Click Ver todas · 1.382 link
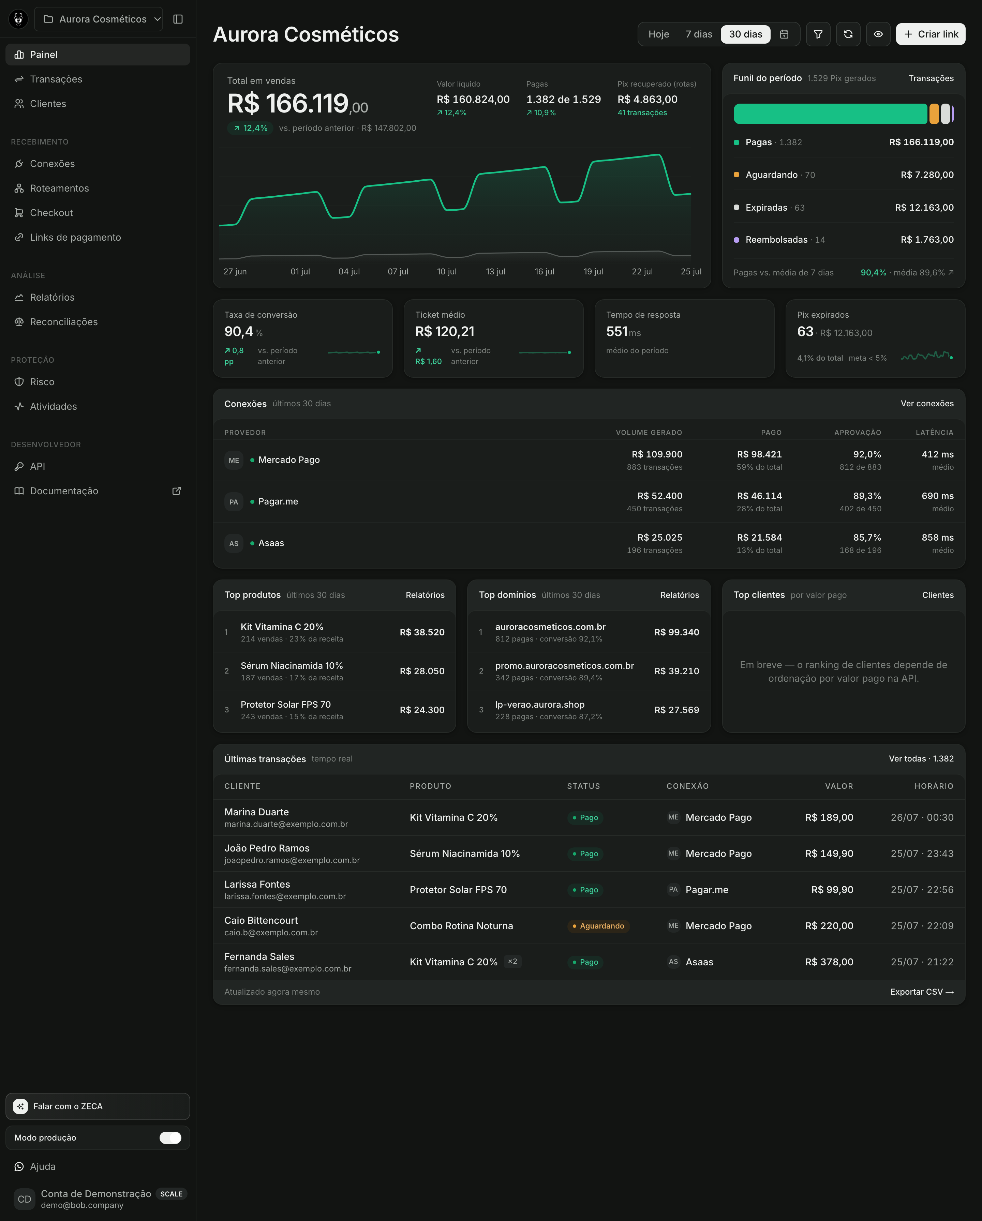This screenshot has width=982, height=1221. 921,759
